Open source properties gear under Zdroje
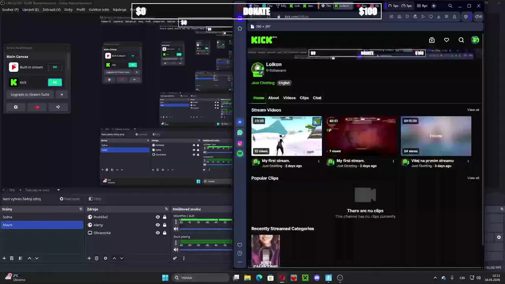Image resolution: width=505 pixels, height=284 pixels. pyautogui.click(x=105, y=258)
